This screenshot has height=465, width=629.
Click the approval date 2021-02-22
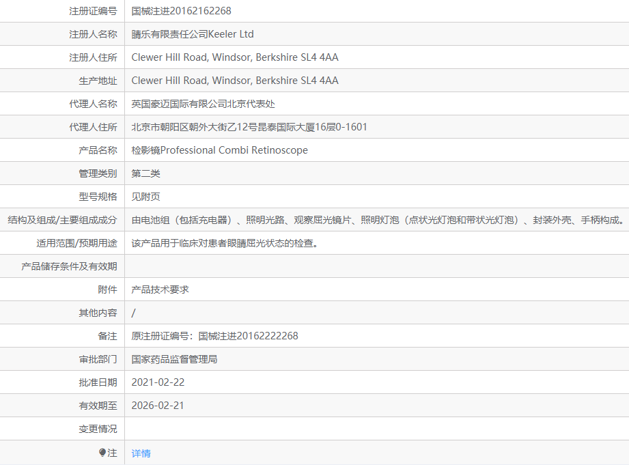[158, 382]
